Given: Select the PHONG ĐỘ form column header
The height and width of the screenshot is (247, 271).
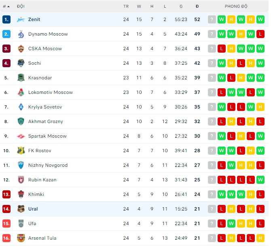Looking at the screenshot, I should 236,6.
